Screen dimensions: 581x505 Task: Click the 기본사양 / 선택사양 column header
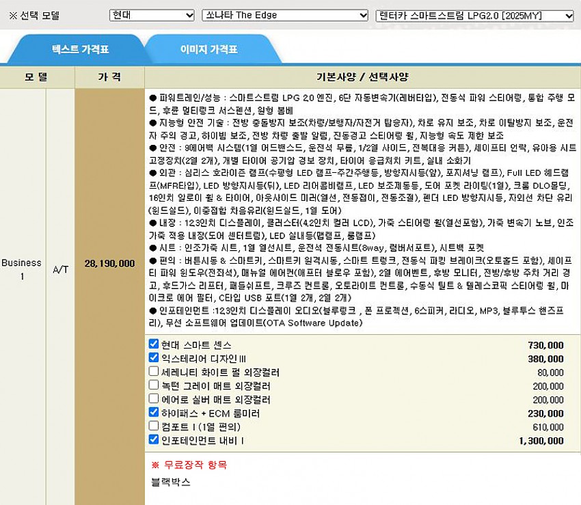362,77
